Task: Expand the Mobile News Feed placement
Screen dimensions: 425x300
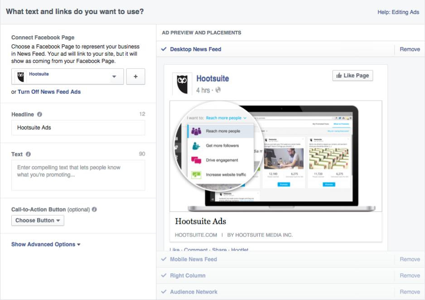Action: click(x=193, y=259)
